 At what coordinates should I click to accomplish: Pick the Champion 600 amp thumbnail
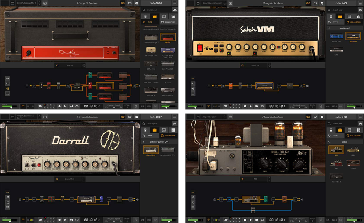tap(151, 50)
